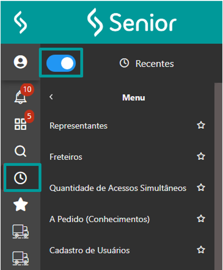
Task: Click the large Senior brand logo
Action: 131,22
